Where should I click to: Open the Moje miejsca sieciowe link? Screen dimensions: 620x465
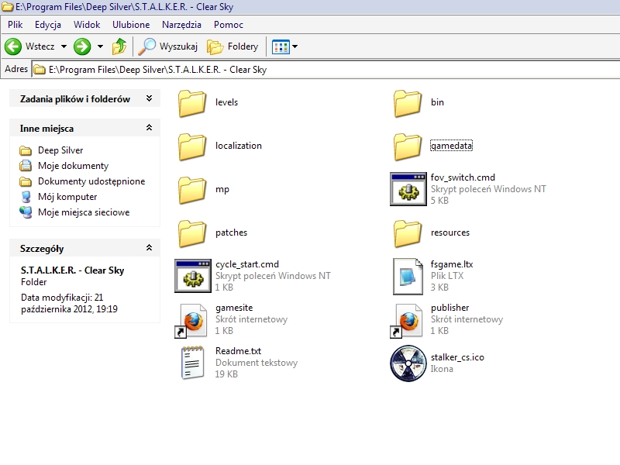coord(84,212)
